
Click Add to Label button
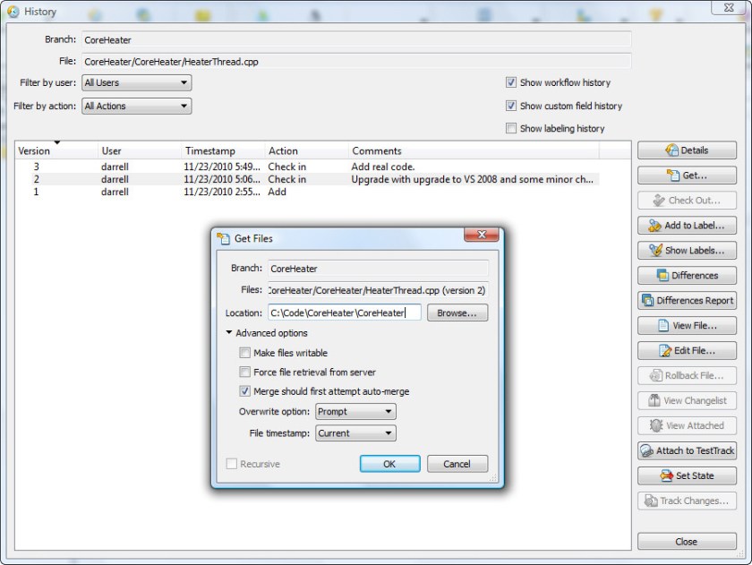(x=687, y=226)
